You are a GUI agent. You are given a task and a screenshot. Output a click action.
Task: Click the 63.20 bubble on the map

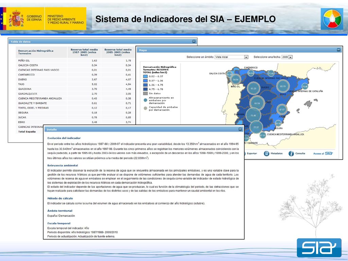point(254,88)
